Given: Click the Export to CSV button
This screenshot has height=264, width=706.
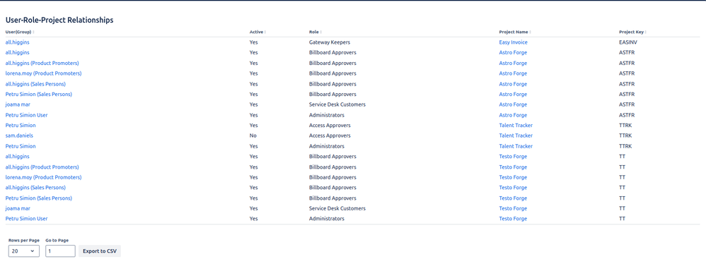Looking at the screenshot, I should pyautogui.click(x=100, y=251).
